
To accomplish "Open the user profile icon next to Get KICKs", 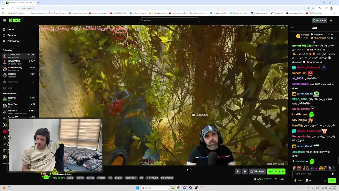I will (x=331, y=20).
